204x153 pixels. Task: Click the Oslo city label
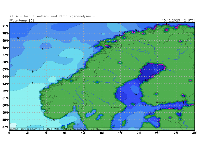point(76,103)
